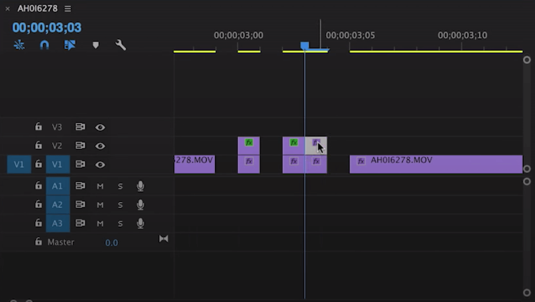Toggle sync lock for A3
This screenshot has width=535, height=302.
click(80, 223)
